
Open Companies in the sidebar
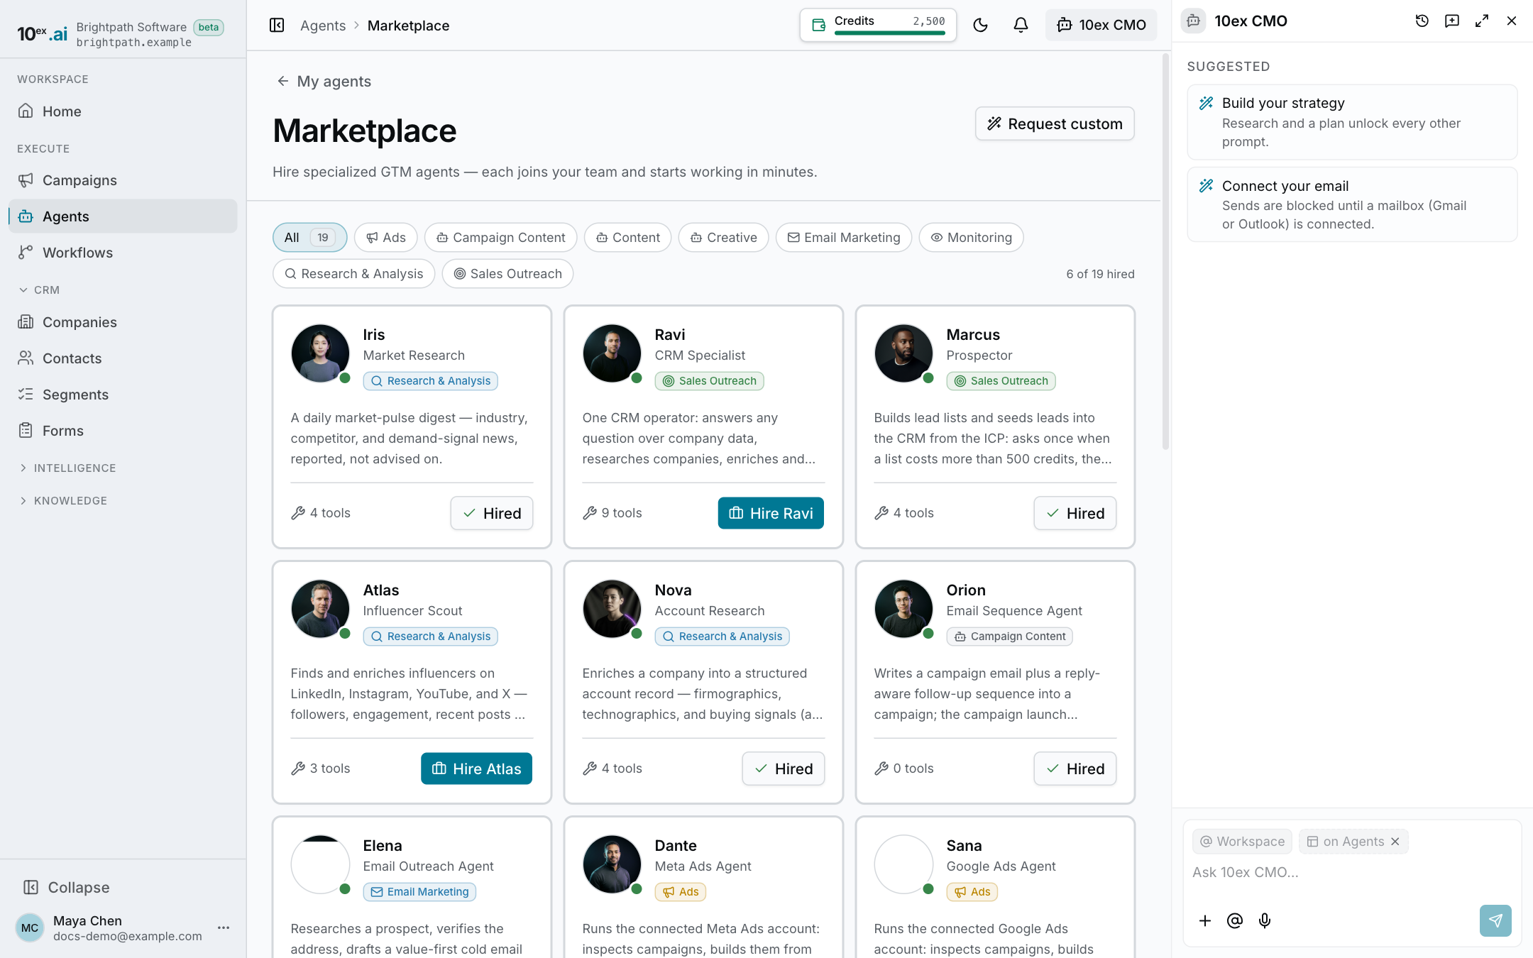[123, 322]
